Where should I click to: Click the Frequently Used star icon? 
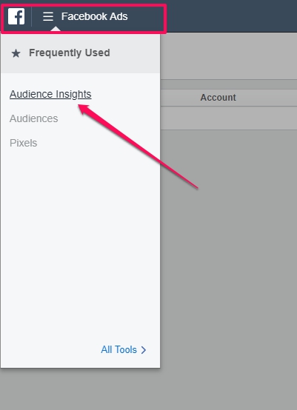pos(16,53)
